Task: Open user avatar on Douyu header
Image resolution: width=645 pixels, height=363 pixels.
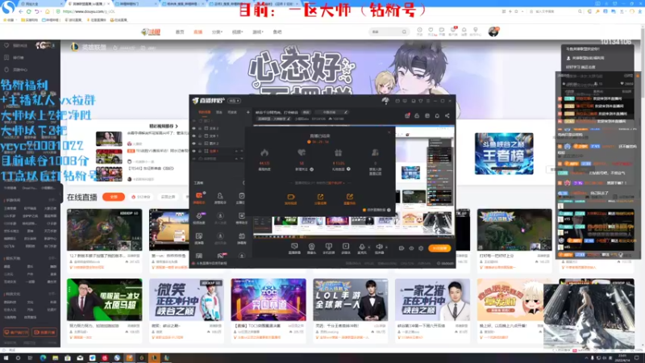Action: pyautogui.click(x=493, y=31)
